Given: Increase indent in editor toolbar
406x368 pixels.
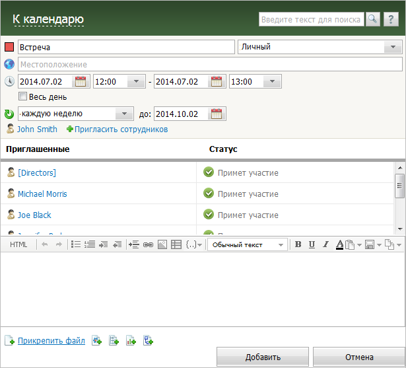Looking at the screenshot, I should (104, 244).
